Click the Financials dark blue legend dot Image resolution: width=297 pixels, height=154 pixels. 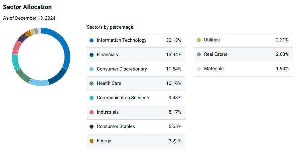(x=92, y=55)
